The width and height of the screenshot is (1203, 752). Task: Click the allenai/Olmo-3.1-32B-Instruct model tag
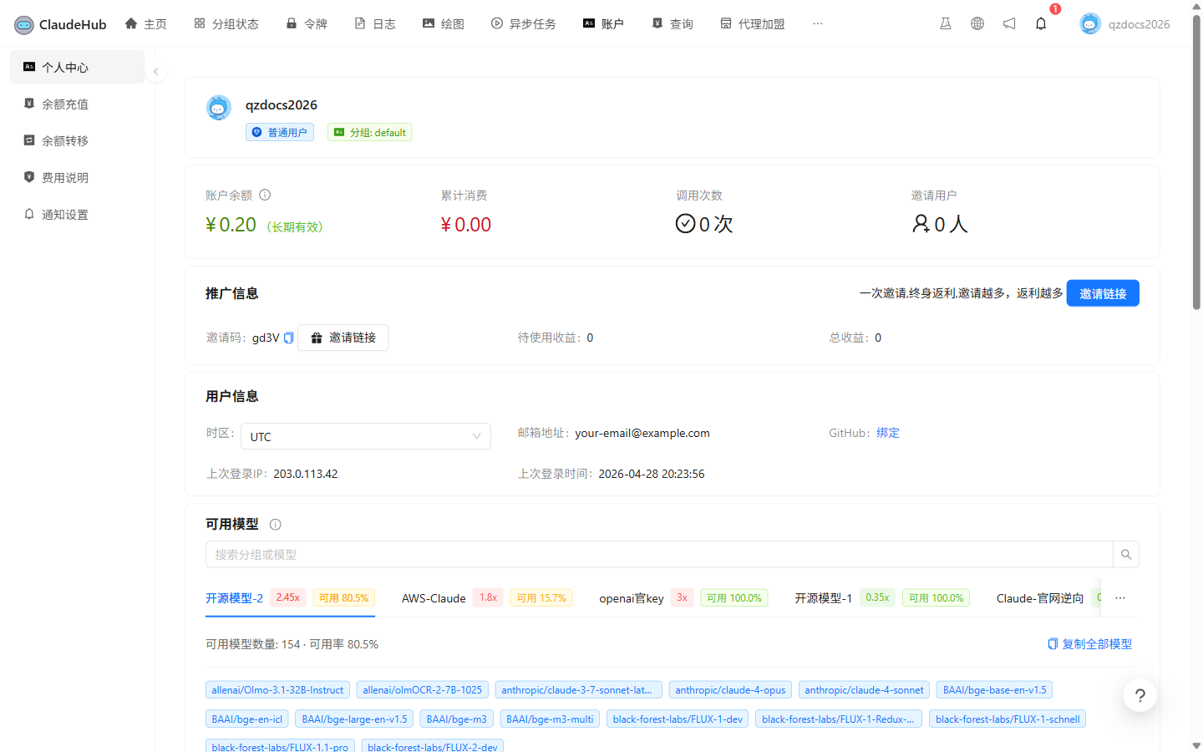[x=277, y=690]
